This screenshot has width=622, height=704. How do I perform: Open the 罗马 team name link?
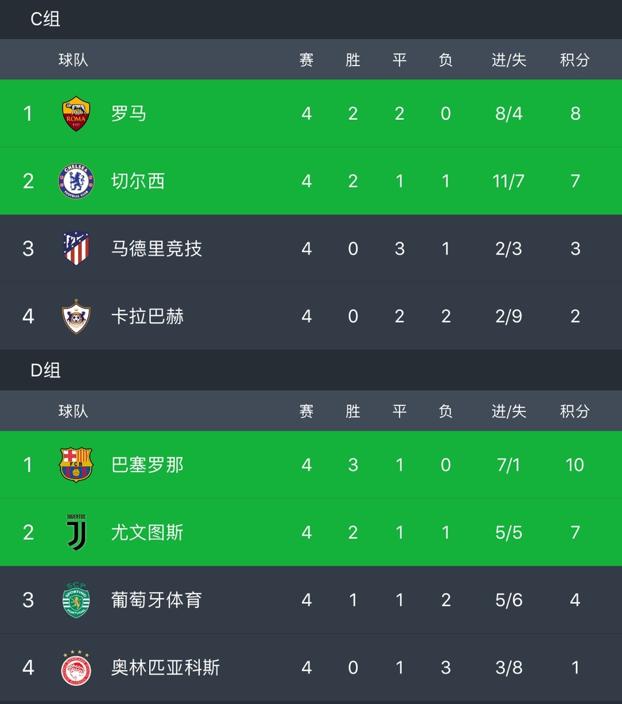(x=128, y=113)
